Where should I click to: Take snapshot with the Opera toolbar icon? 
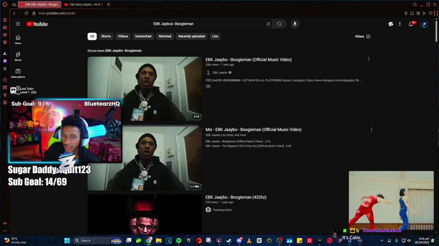click(x=412, y=13)
